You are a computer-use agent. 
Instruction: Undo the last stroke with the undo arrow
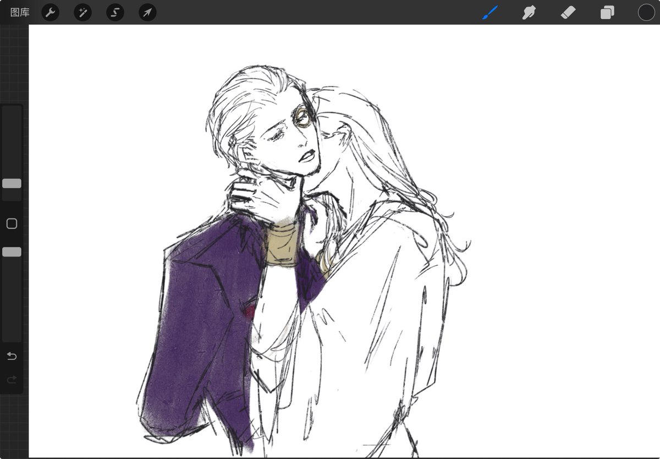(12, 356)
